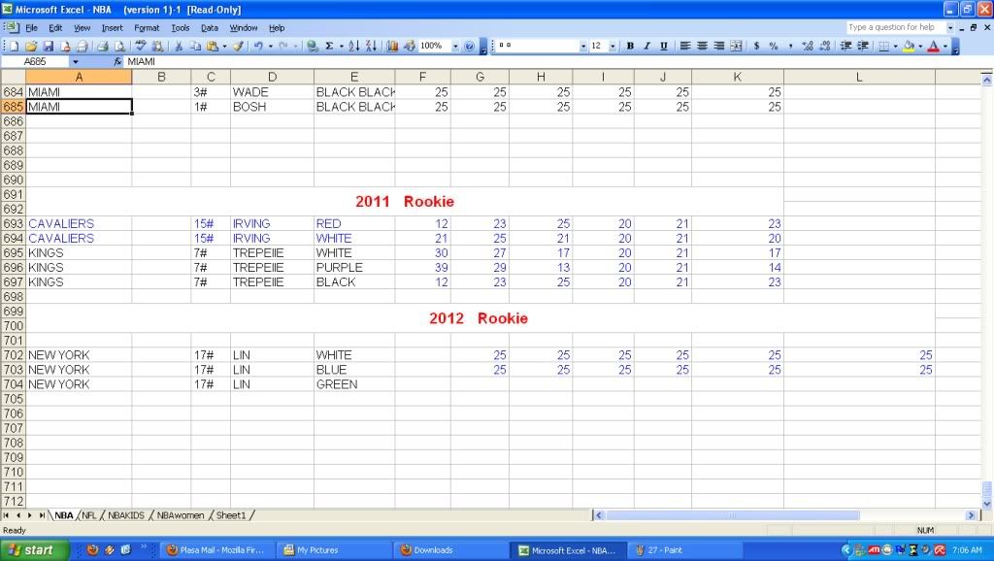The height and width of the screenshot is (561, 994).
Task: Open the Chart Wizard
Action: point(392,46)
